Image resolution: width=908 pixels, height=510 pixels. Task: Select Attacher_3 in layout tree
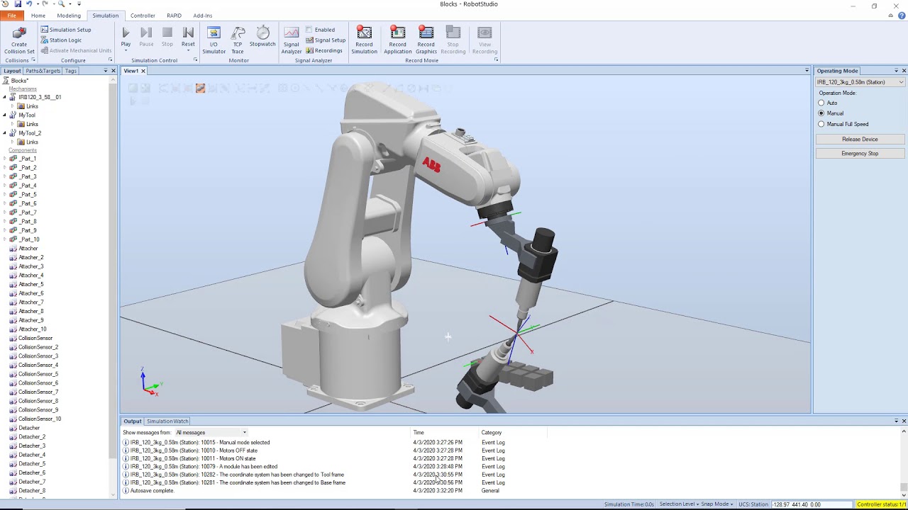click(31, 266)
